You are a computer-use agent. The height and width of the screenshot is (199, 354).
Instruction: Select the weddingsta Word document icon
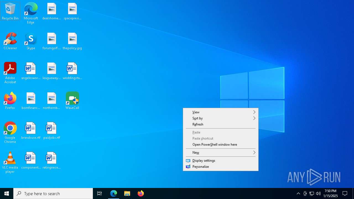pyautogui.click(x=72, y=71)
